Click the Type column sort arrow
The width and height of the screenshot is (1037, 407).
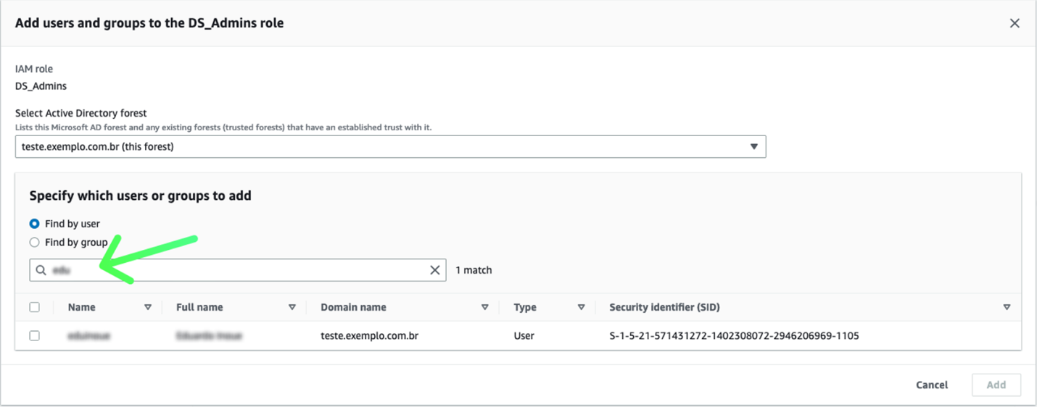pyautogui.click(x=581, y=307)
